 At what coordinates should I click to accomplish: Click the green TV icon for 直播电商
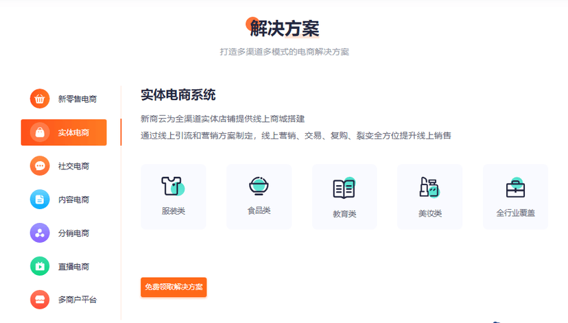point(40,266)
